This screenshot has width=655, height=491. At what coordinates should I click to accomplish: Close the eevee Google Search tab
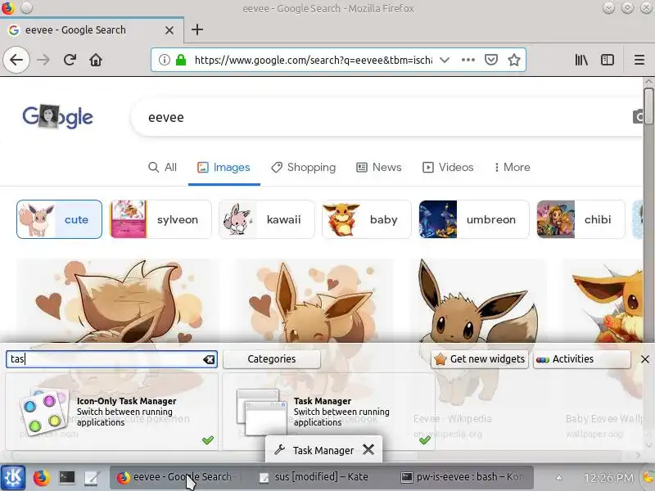pyautogui.click(x=169, y=30)
